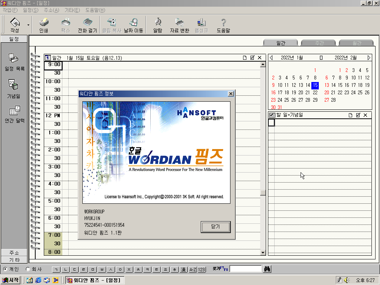
Task: Open the 기념일 sidebar icon
Action: point(14,89)
